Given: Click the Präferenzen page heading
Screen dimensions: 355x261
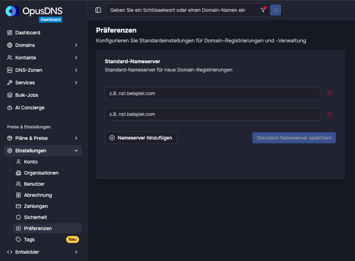Looking at the screenshot, I should click(116, 30).
